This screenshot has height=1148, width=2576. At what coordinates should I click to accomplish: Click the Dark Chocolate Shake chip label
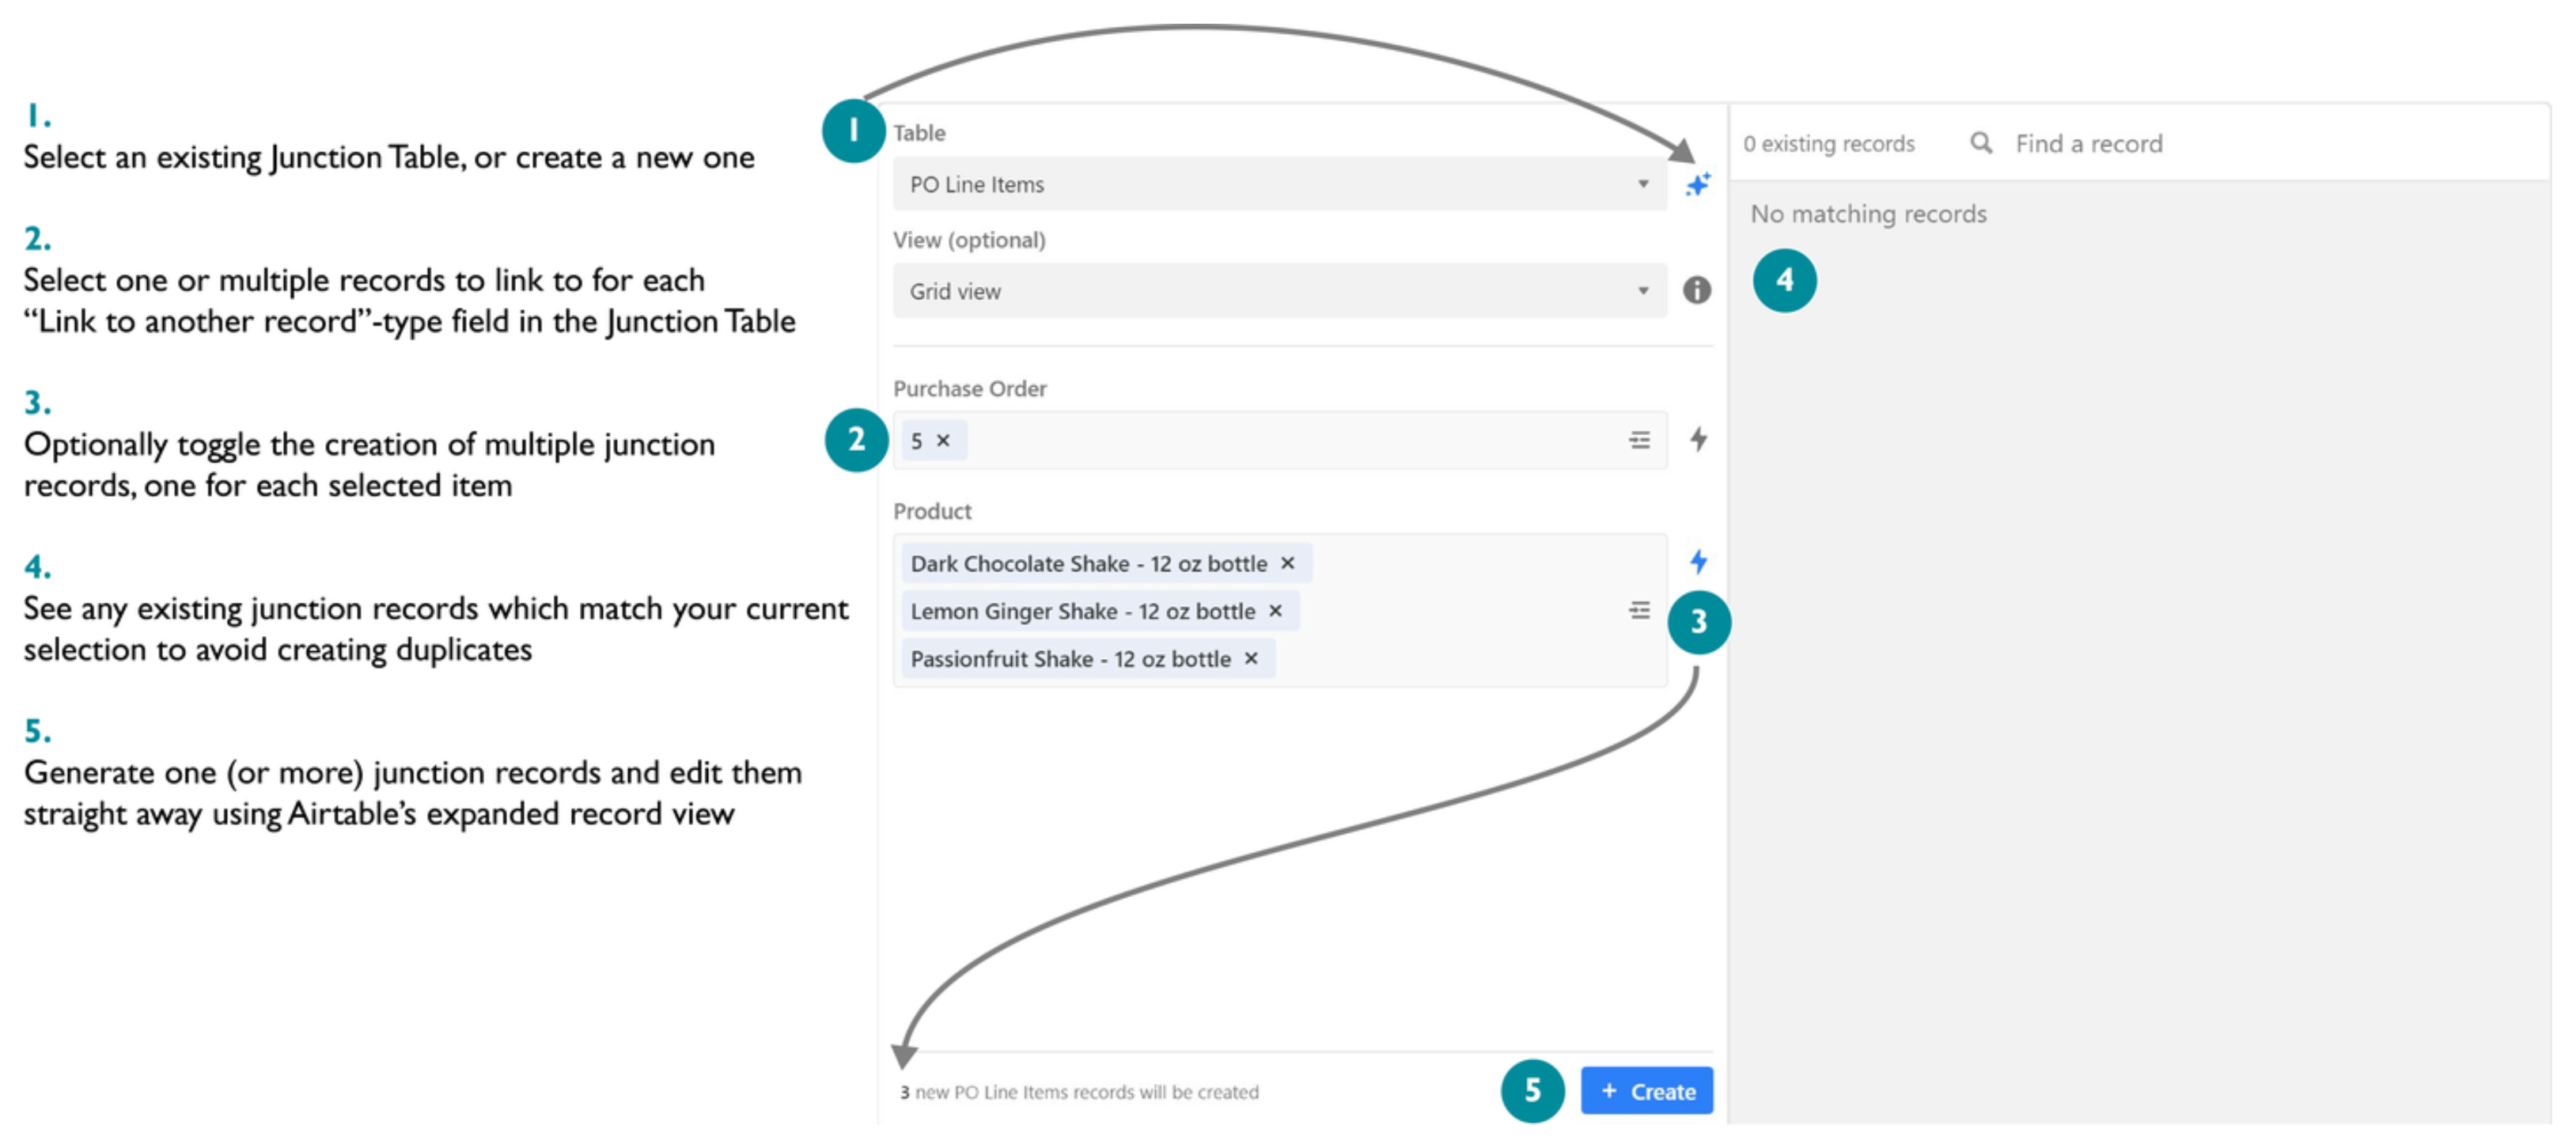(x=1088, y=564)
